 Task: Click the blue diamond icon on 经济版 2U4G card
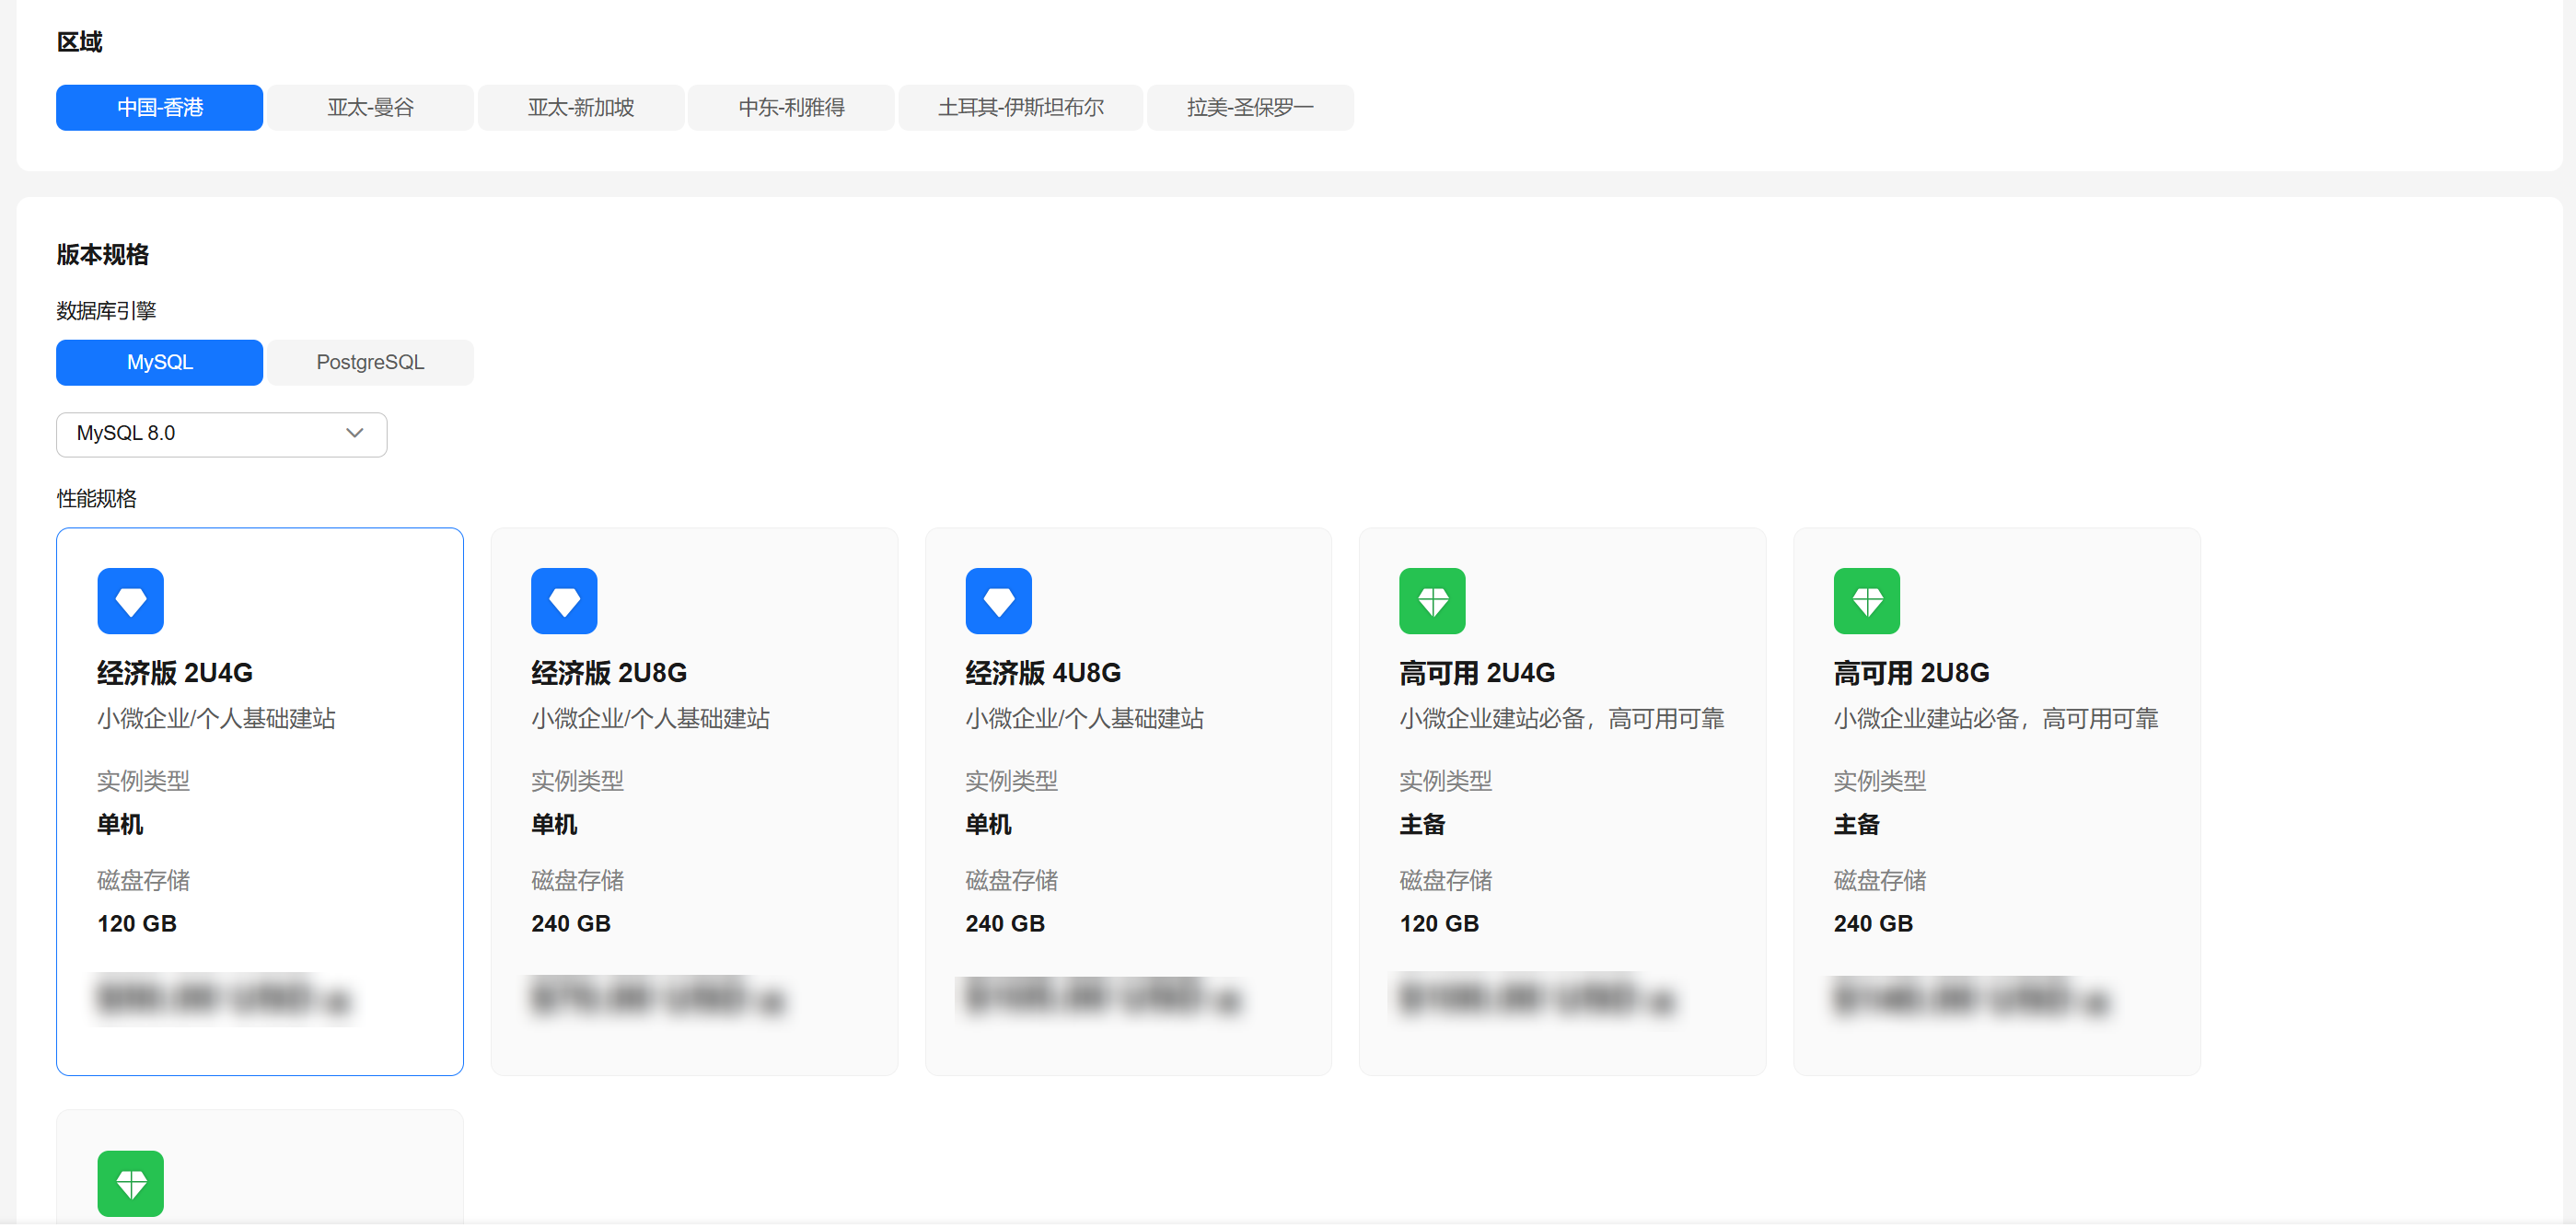(130, 602)
